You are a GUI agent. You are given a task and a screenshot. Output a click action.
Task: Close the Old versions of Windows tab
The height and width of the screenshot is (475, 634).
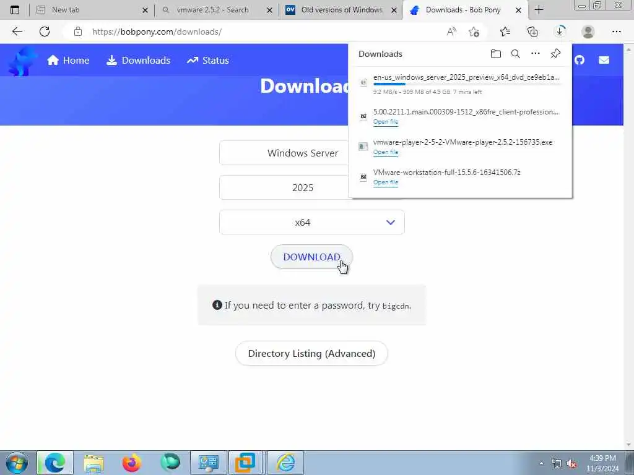tap(394, 10)
